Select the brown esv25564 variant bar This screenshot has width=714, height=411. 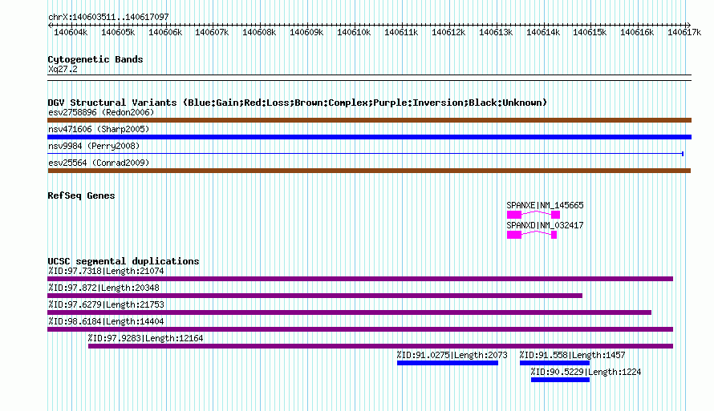coord(369,171)
